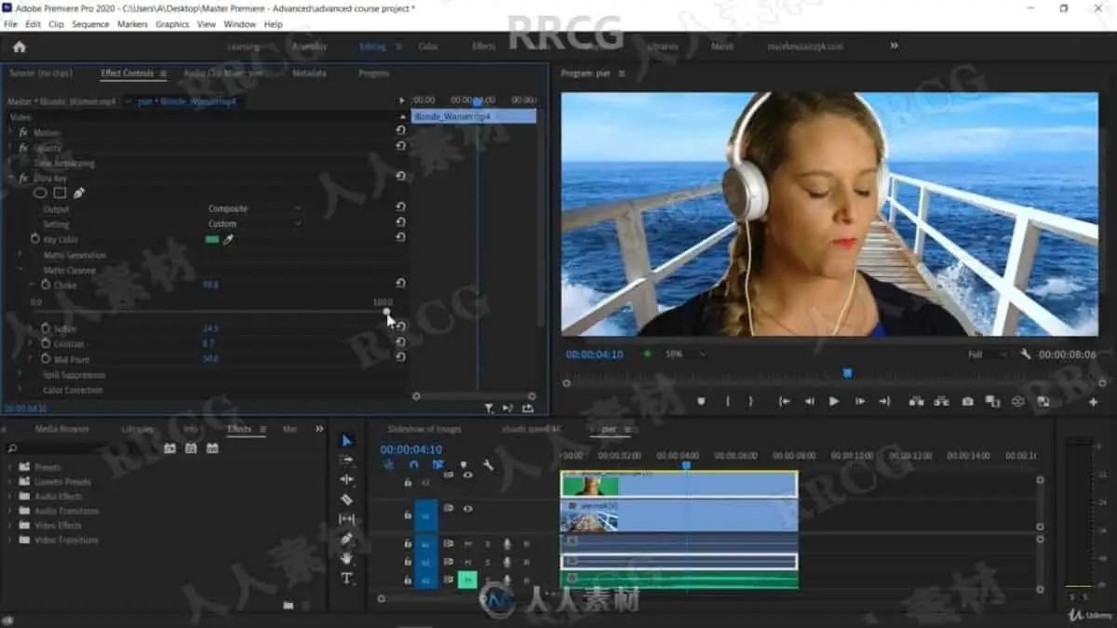Open Program monitor settings wrench
1117x628 pixels.
pos(1025,354)
